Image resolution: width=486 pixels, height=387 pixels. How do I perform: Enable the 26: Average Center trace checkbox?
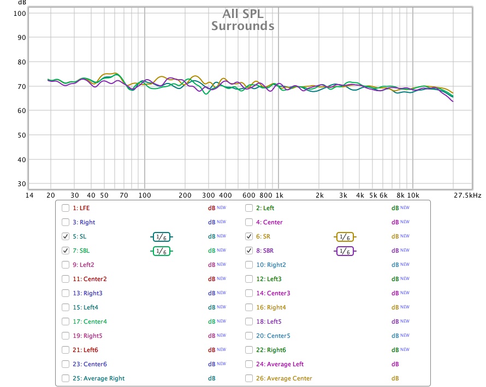249,378
